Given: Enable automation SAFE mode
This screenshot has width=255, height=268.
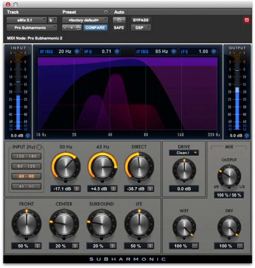Looking at the screenshot, I should tap(119, 28).
